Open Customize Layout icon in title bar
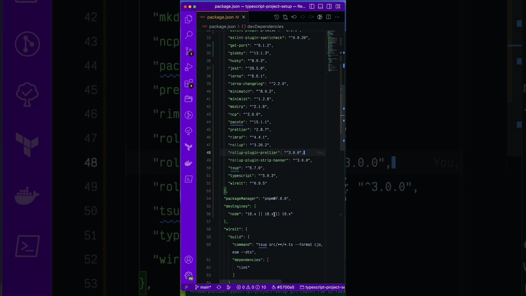This screenshot has width=526, height=296. pyautogui.click(x=338, y=6)
